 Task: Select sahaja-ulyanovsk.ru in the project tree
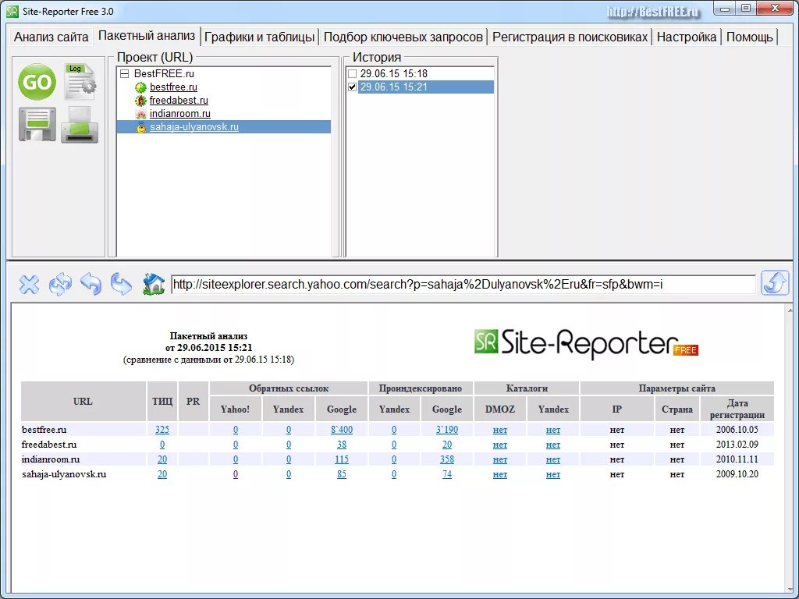tap(194, 127)
